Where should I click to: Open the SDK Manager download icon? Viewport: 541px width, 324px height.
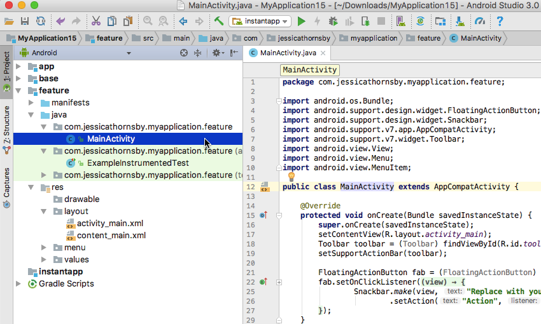(x=460, y=22)
